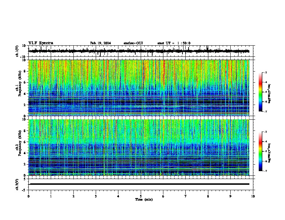The height and width of the screenshot is (220, 285).
Task: Click the "VLF Spectra" plot title
Action: 41,43
